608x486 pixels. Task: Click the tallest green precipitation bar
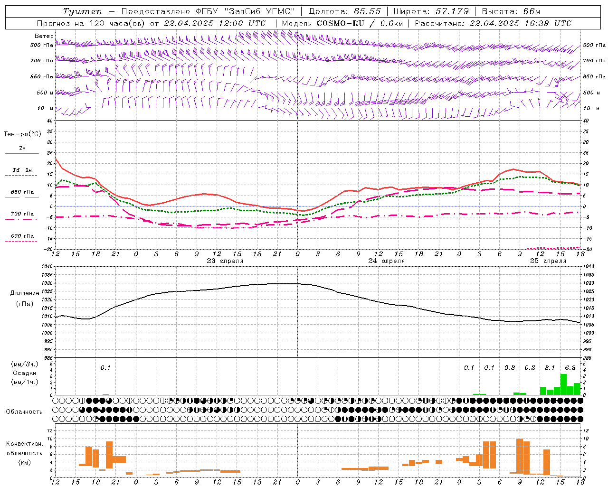tap(563, 384)
